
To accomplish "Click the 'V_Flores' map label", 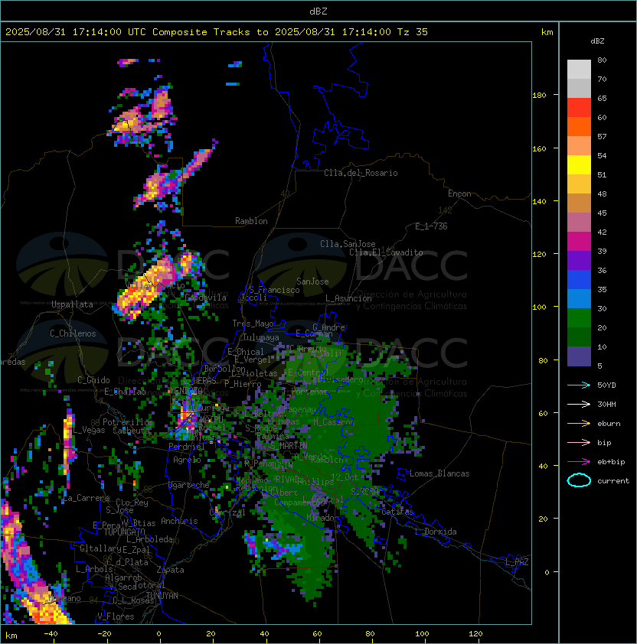I will [116, 616].
